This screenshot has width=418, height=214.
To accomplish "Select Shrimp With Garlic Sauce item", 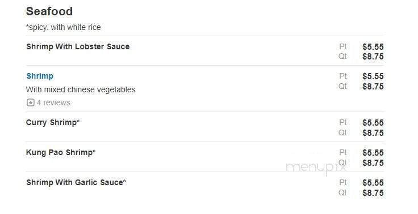I will (x=76, y=183).
